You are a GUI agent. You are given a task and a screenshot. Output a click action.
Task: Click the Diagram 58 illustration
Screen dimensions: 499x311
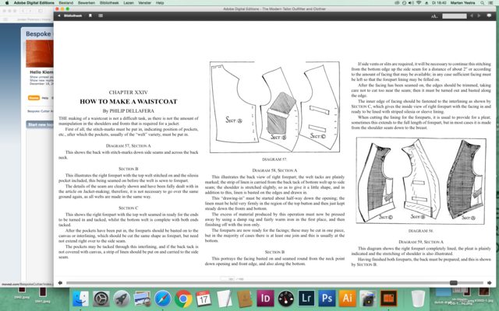(x=421, y=180)
